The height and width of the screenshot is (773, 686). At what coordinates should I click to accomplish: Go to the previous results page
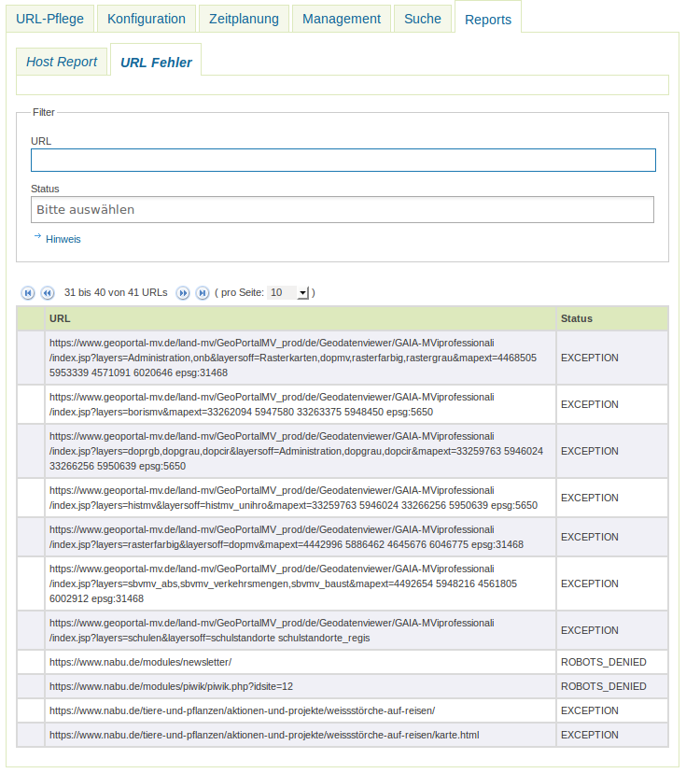click(x=48, y=292)
